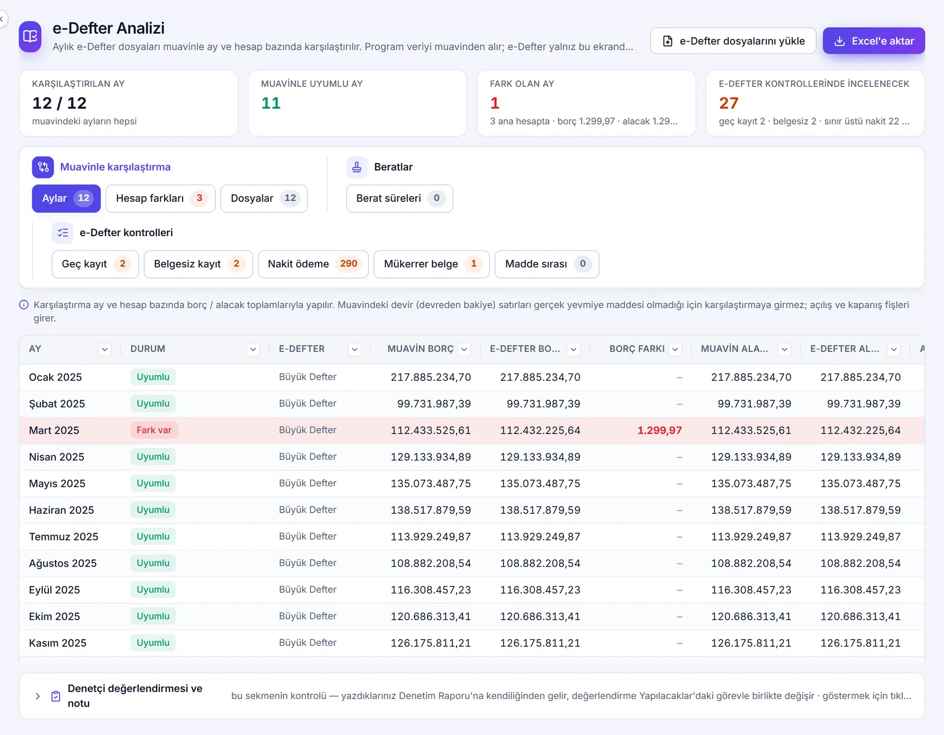
Task: Show Geç kayıt controls
Action: tap(95, 264)
